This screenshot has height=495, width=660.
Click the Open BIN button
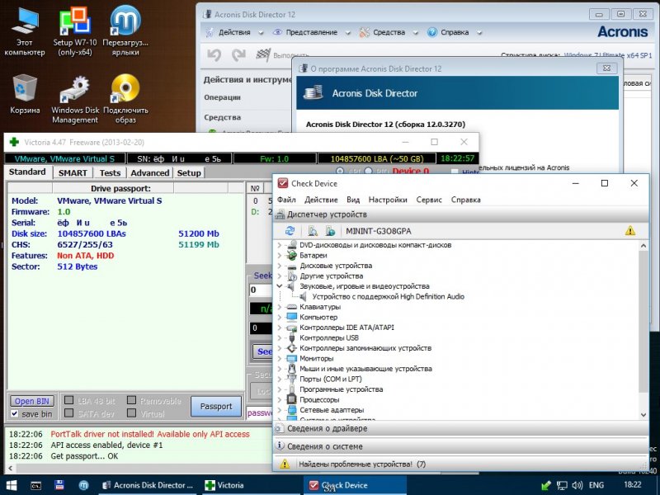pyautogui.click(x=32, y=401)
